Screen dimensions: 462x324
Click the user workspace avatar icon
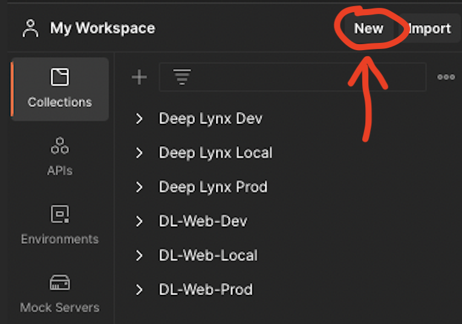(30, 28)
